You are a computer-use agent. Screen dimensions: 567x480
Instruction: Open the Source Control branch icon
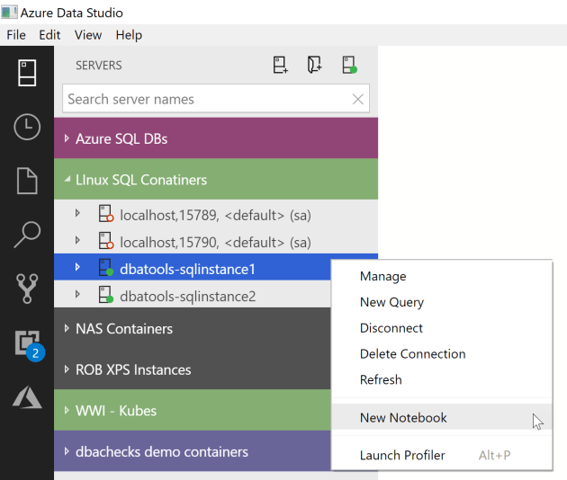[27, 289]
